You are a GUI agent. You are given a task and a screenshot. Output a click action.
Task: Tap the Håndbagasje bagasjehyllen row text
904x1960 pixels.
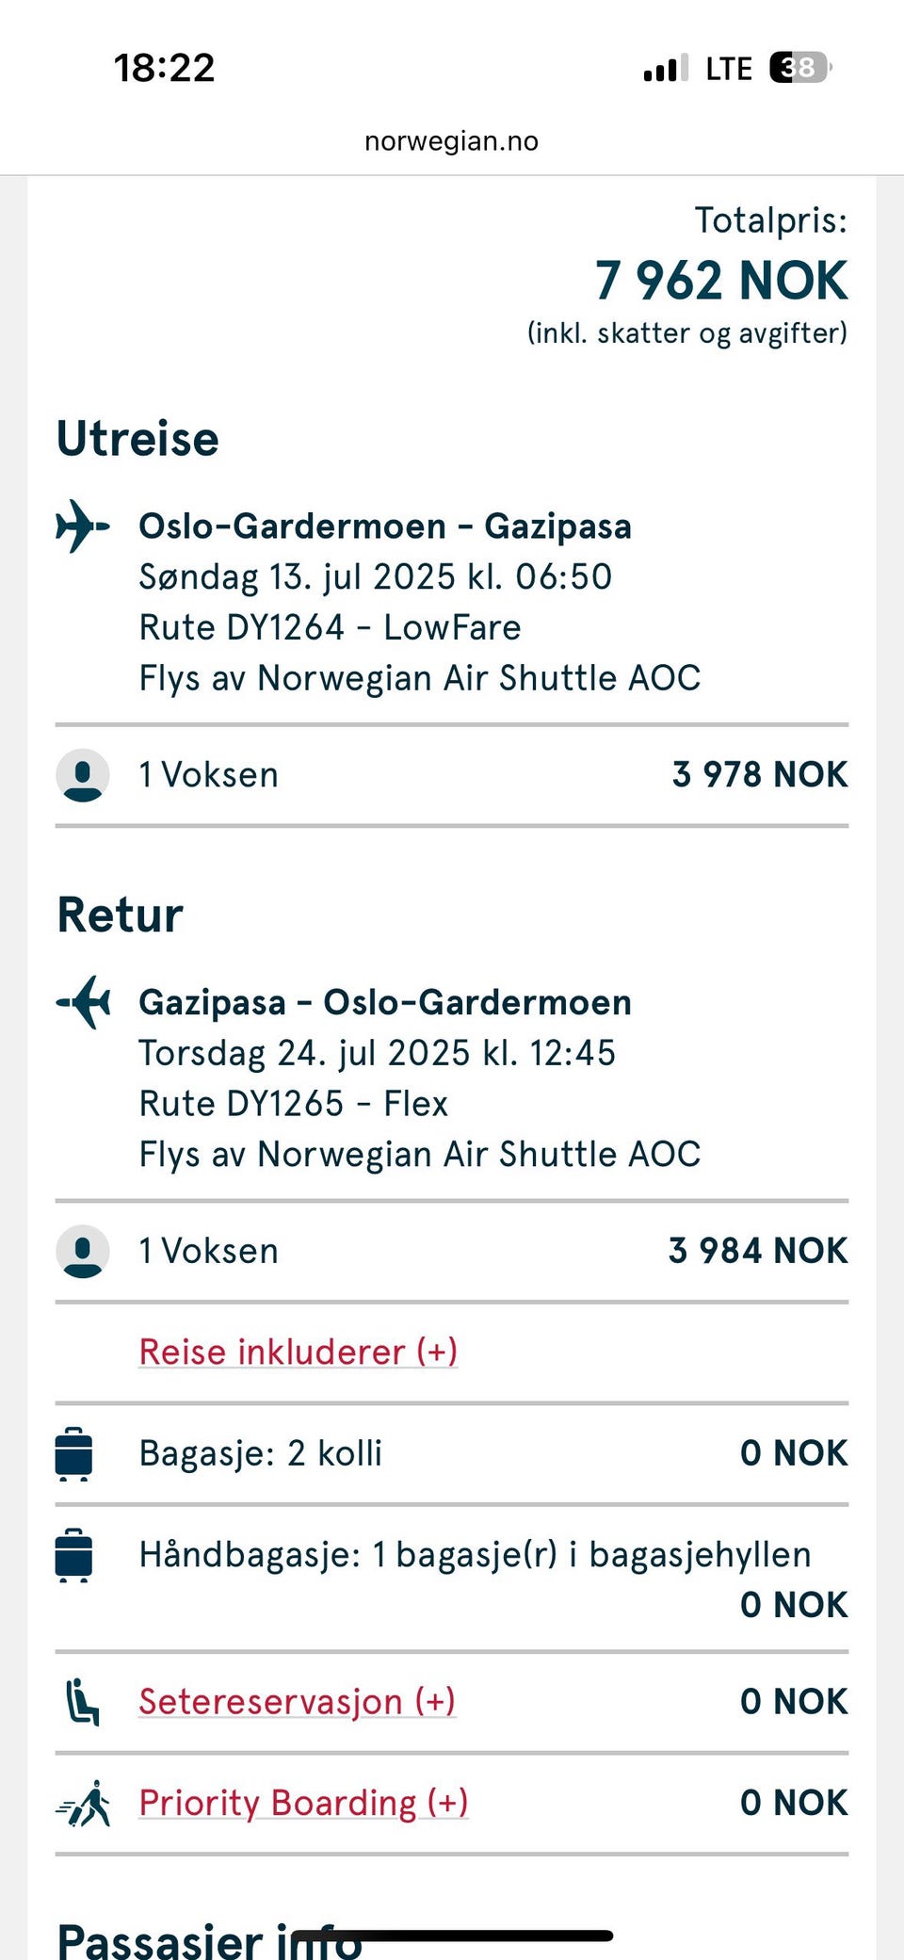[x=475, y=1554]
